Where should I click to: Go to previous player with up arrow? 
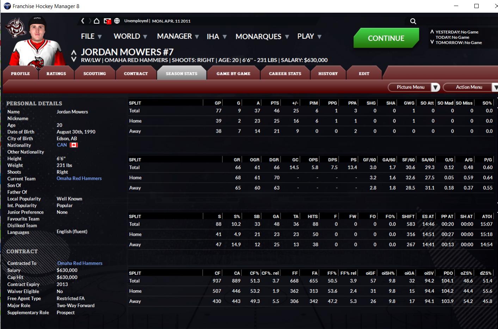click(74, 53)
